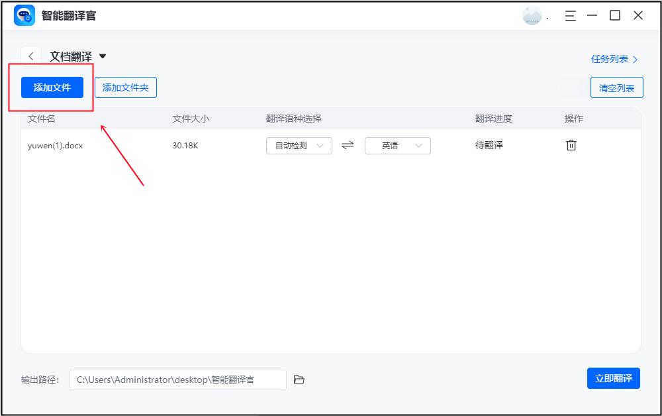The image size is (662, 416).
Task: Open the 自动检测 source language dropdown
Action: pyautogui.click(x=299, y=145)
